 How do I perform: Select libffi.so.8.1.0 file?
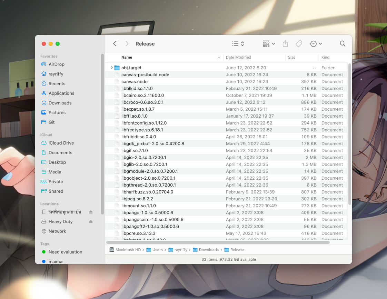pos(226,116)
